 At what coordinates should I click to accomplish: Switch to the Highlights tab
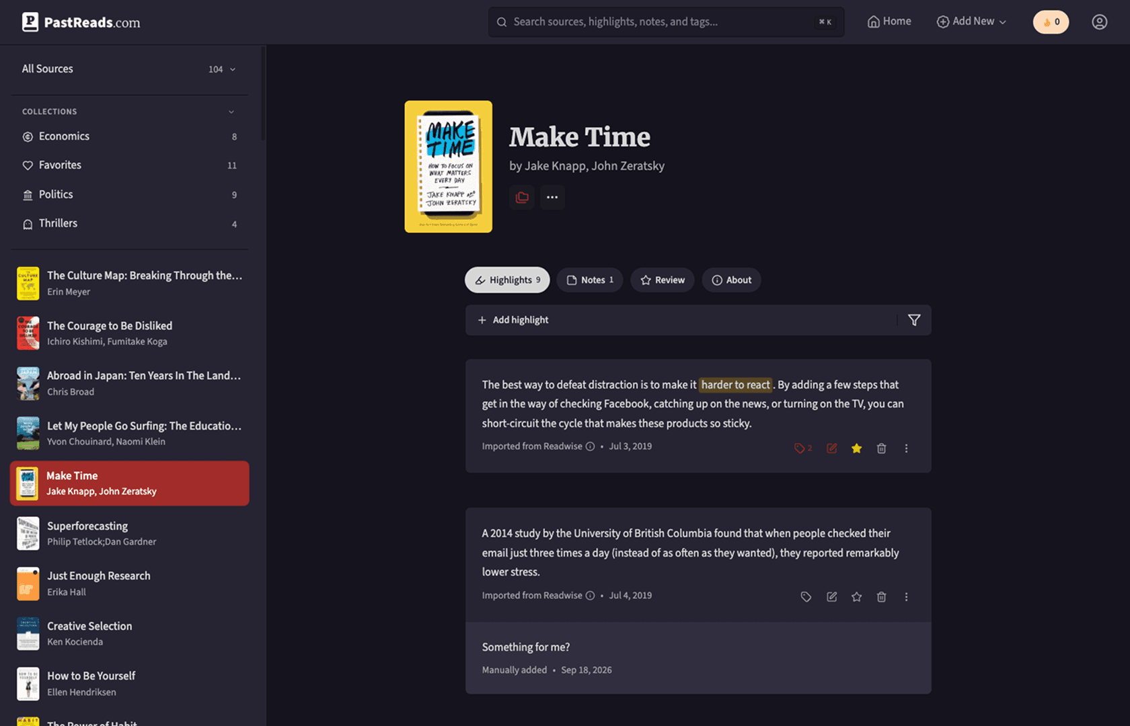(x=507, y=280)
